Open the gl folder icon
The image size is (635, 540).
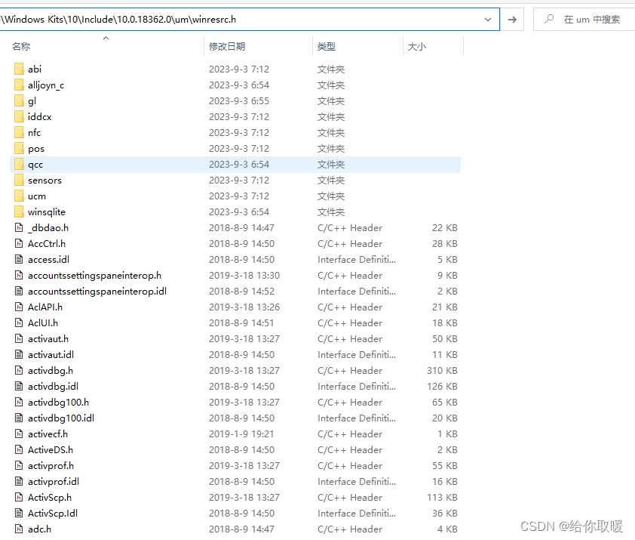[x=18, y=100]
